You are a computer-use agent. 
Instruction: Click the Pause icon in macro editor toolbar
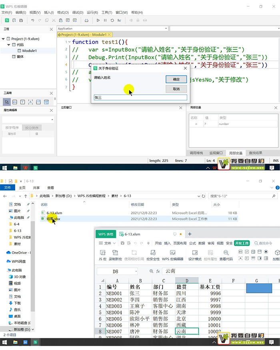(x=105, y=20)
